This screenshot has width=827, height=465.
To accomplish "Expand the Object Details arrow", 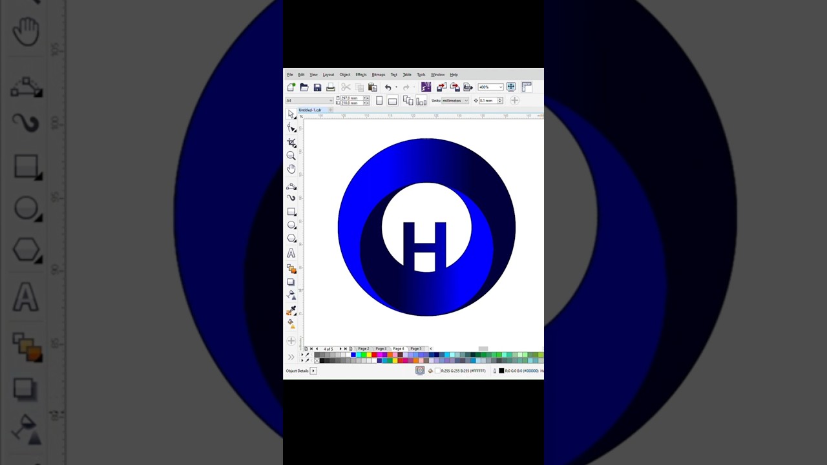I will (x=313, y=371).
